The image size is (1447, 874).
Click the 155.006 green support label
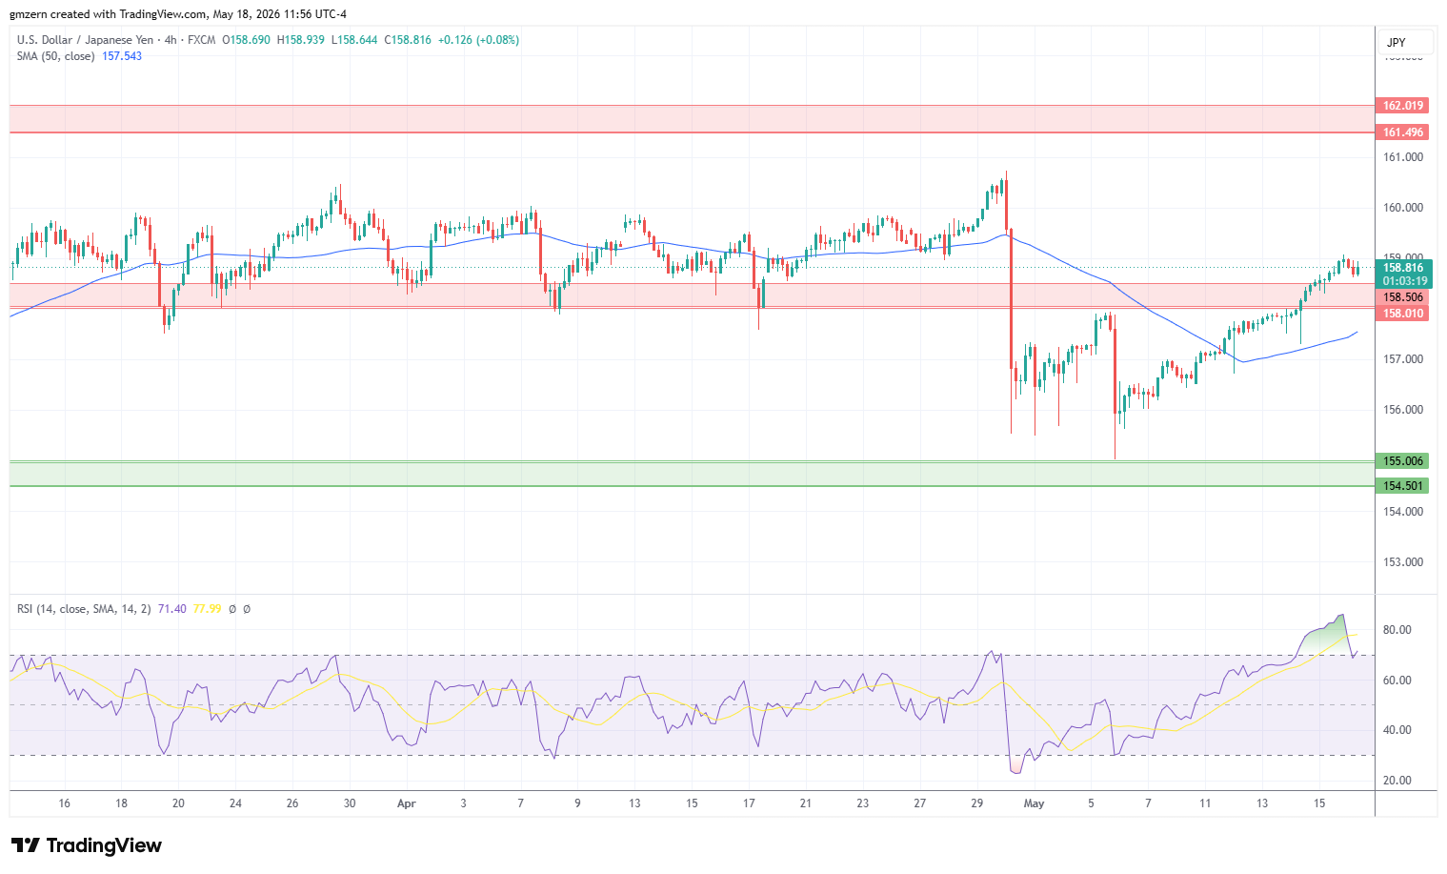(1403, 461)
